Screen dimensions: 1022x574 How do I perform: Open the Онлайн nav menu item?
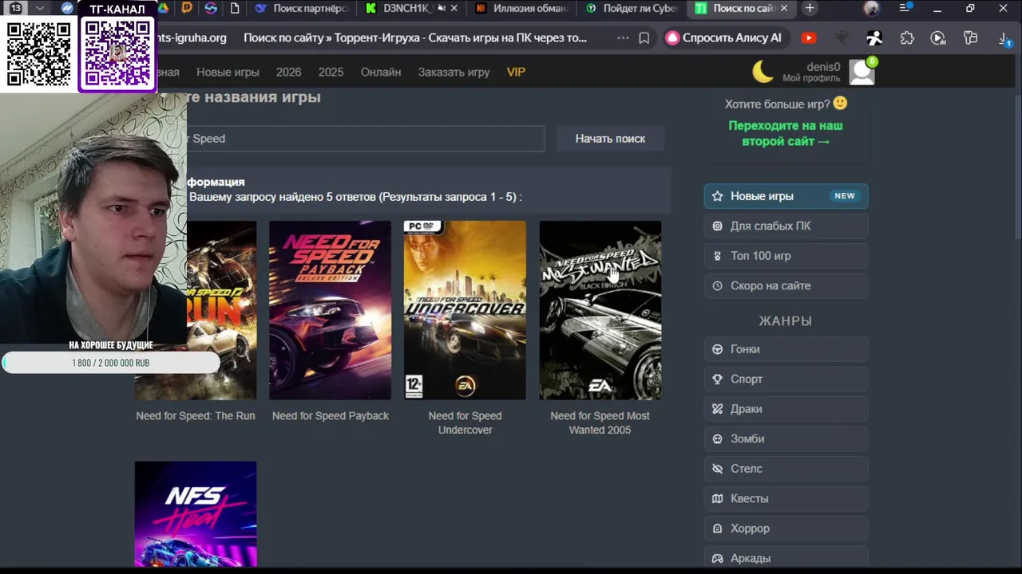(x=381, y=72)
